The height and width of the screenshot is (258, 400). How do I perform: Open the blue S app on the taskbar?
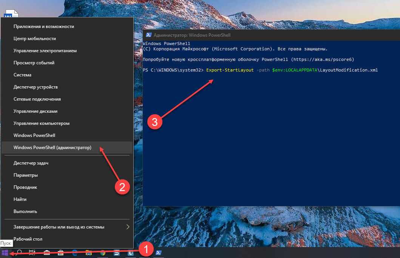(x=117, y=253)
